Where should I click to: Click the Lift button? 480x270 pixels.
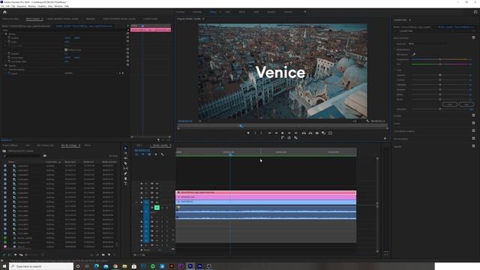304,133
